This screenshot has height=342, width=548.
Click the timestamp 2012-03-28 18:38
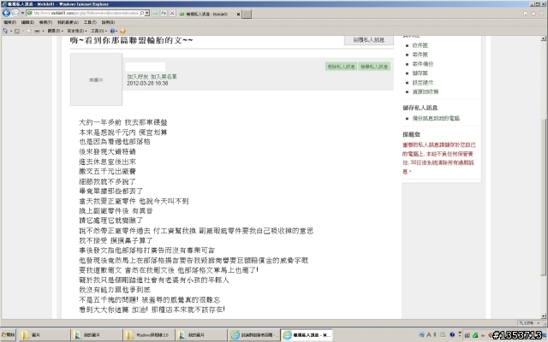(x=147, y=84)
